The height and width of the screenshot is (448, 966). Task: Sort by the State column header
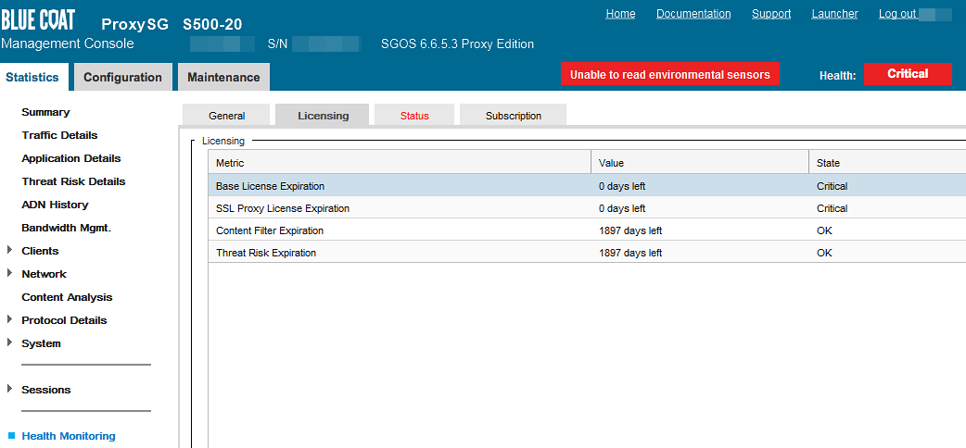click(887, 163)
